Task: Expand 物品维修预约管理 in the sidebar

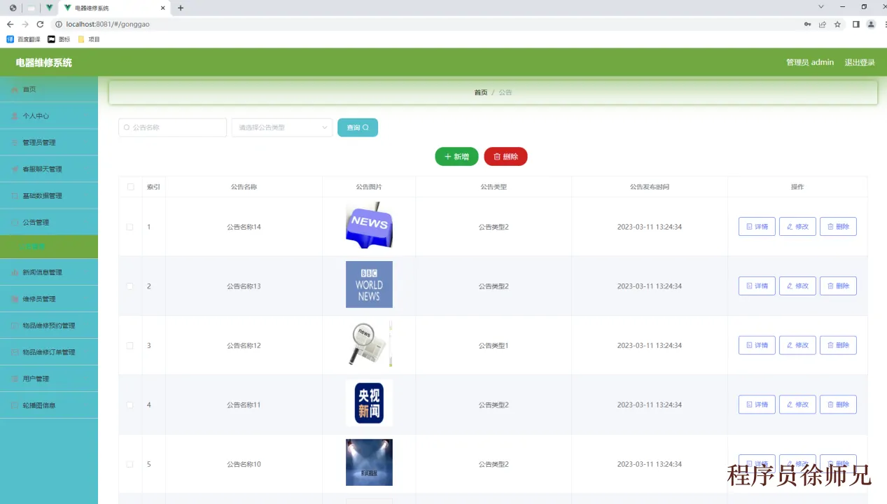Action: [x=49, y=325]
